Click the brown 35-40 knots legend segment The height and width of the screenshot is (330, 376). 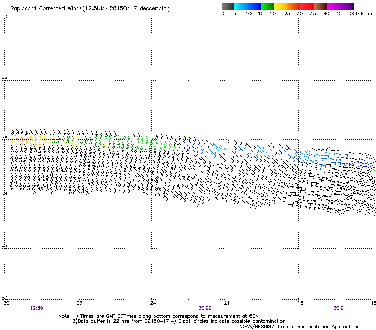point(320,6)
